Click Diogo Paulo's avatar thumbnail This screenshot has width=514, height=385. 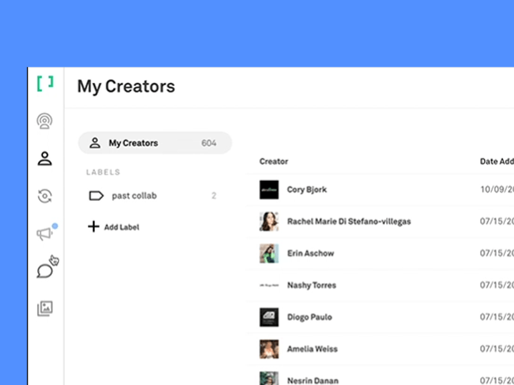269,317
